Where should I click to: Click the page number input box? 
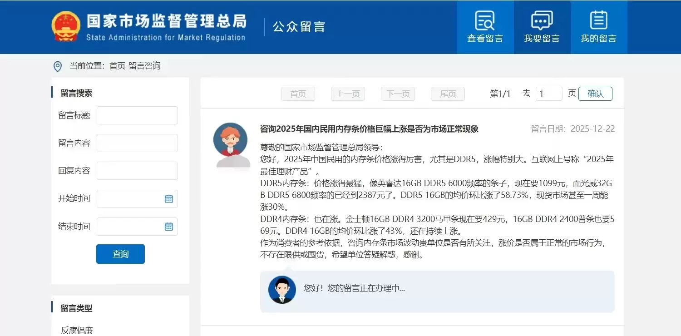(x=549, y=94)
